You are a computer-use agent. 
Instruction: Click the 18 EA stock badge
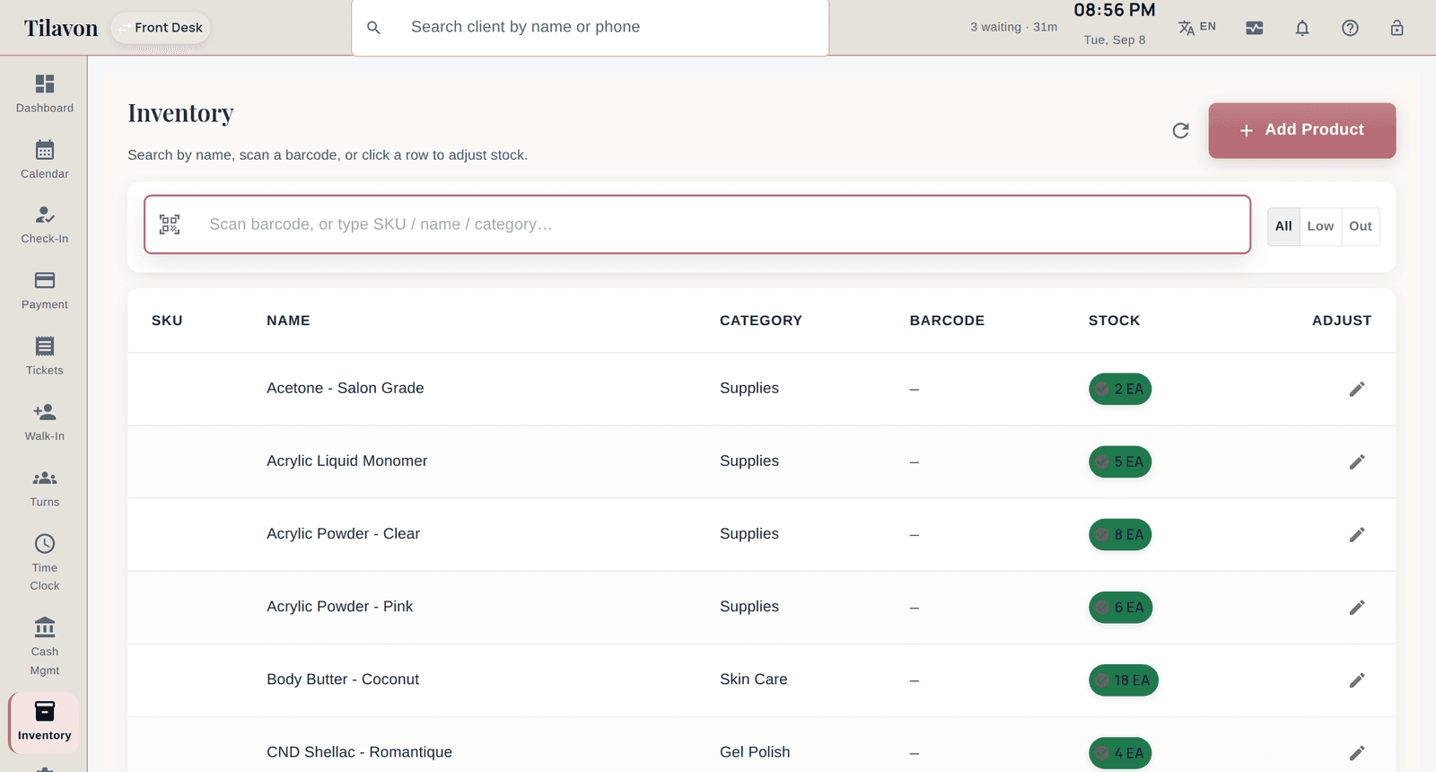[1124, 680]
